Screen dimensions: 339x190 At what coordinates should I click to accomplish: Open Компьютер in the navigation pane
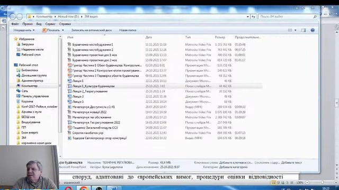point(30,85)
